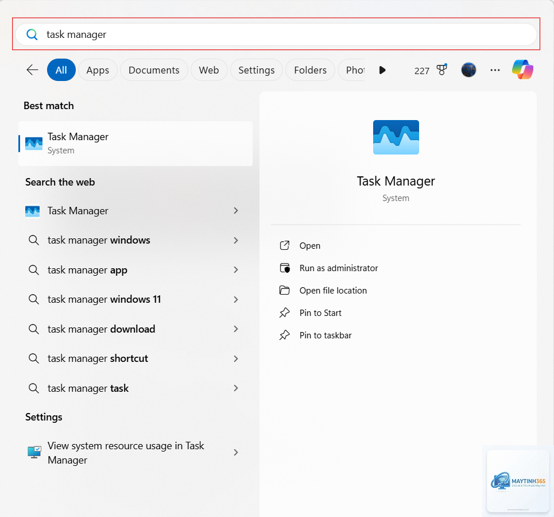This screenshot has height=517, width=554.
Task: Select the All filter tab
Action: point(61,70)
